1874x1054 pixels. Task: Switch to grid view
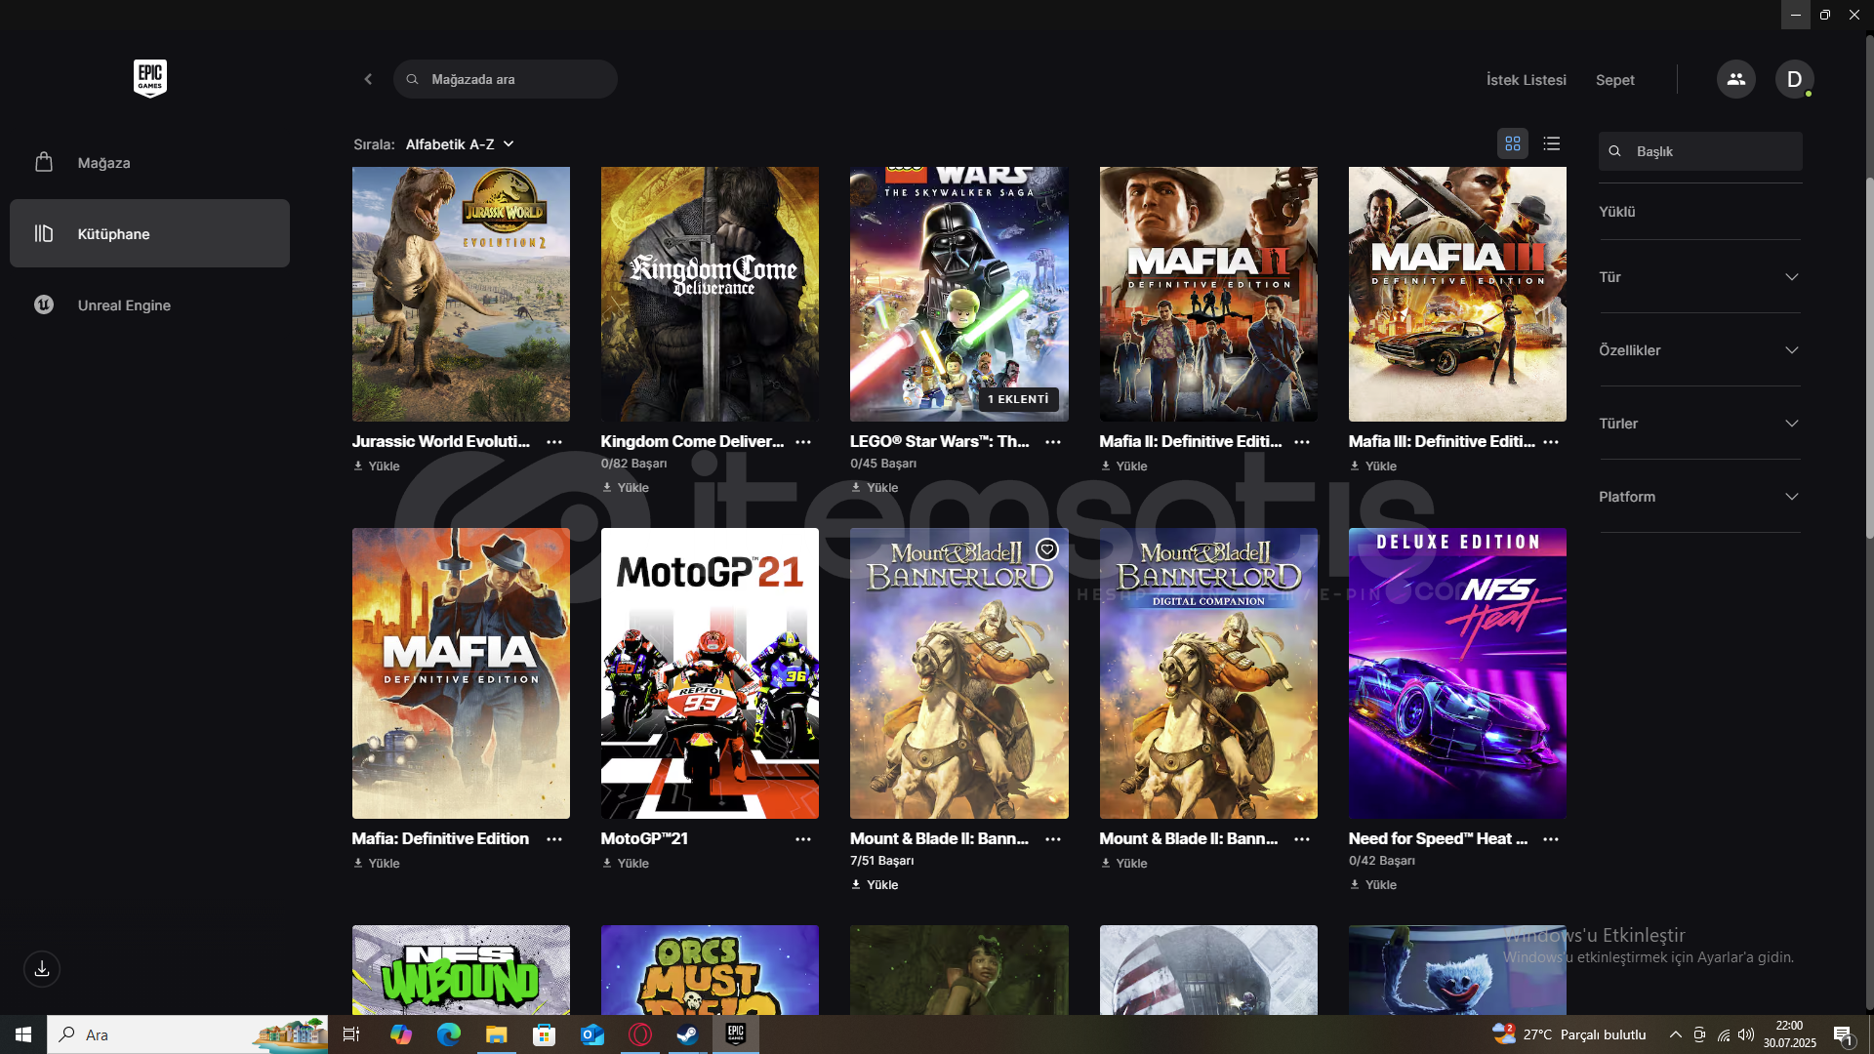1513,143
